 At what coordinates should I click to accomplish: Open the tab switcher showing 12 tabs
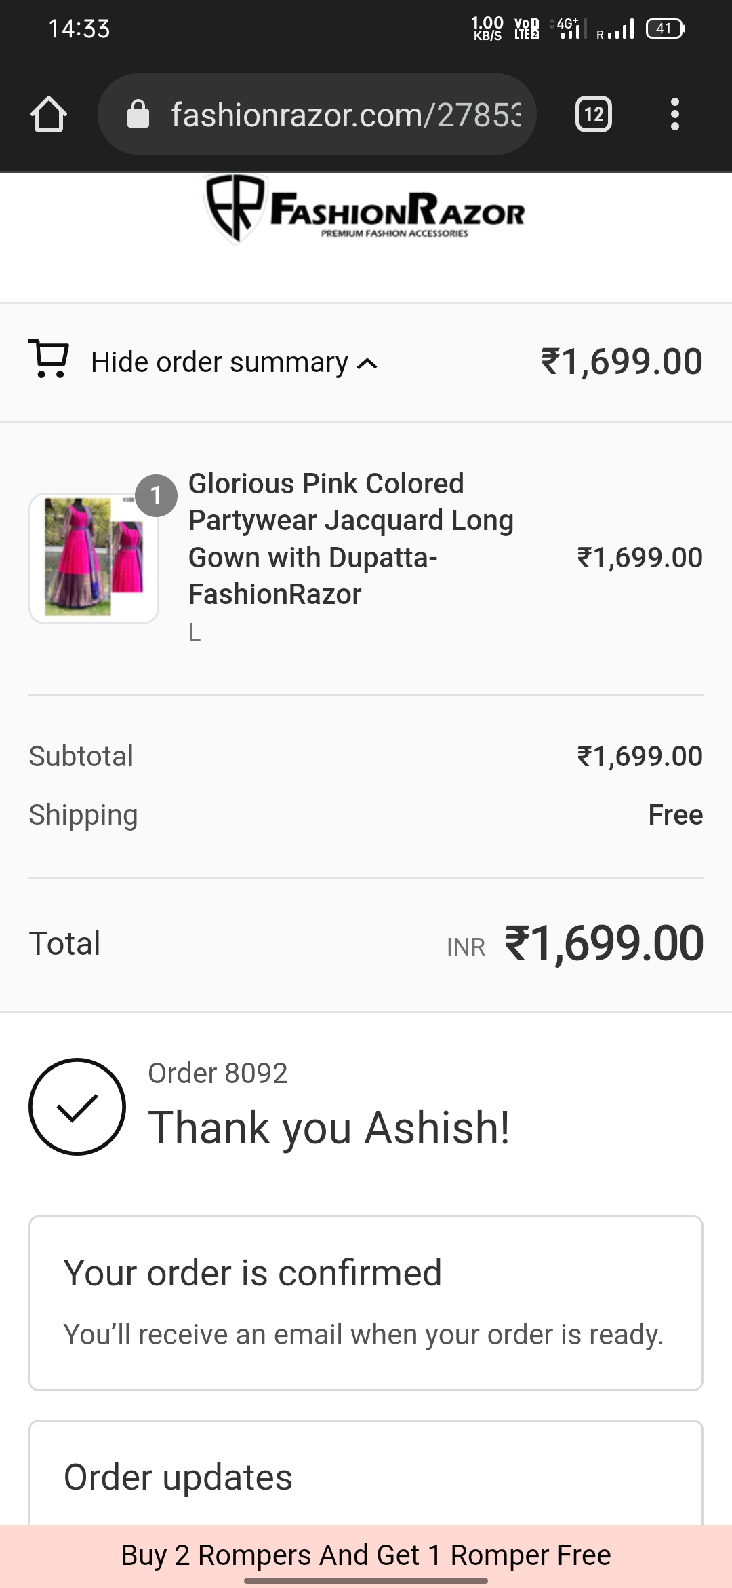(593, 114)
